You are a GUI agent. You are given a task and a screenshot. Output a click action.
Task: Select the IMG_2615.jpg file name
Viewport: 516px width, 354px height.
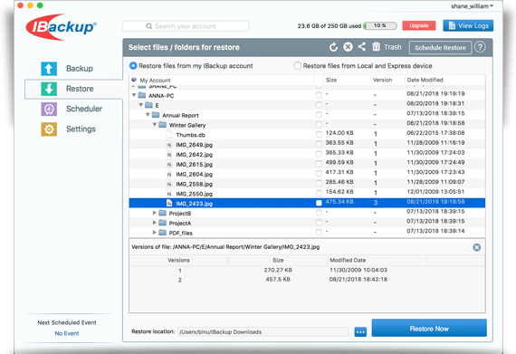[194, 164]
